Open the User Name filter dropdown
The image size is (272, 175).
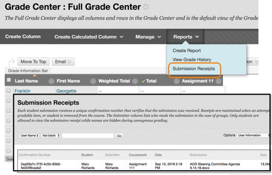(x=29, y=136)
